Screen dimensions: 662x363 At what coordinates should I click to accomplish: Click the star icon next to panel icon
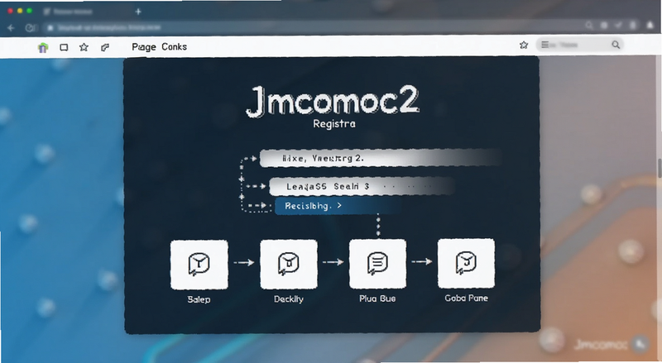click(x=84, y=47)
